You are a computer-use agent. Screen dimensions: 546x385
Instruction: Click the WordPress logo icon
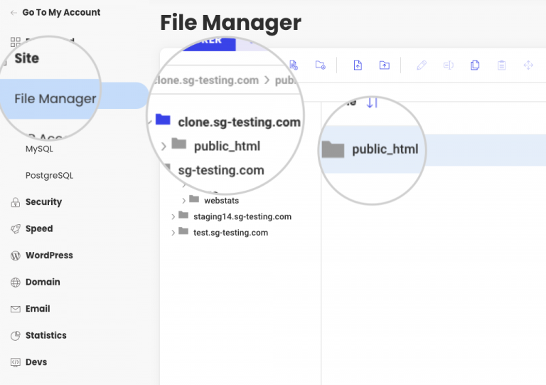coord(16,255)
